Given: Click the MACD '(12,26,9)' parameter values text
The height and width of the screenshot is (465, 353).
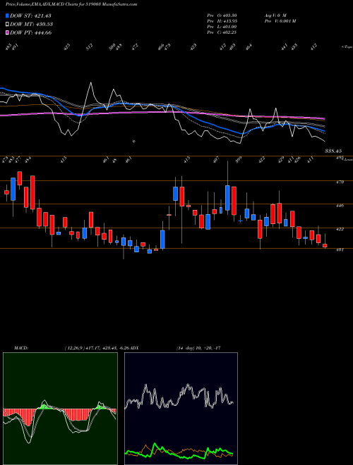Looking at the screenshot, I should click(96, 348).
